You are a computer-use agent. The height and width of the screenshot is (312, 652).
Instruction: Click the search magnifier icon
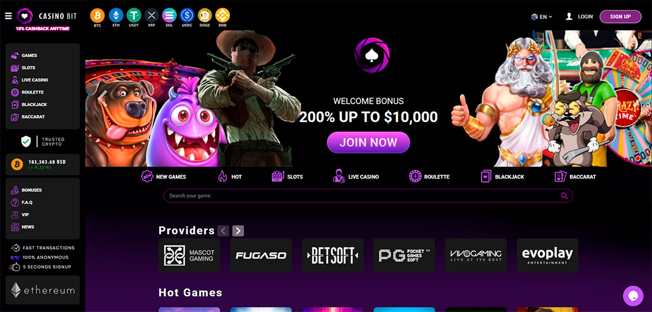pos(565,196)
